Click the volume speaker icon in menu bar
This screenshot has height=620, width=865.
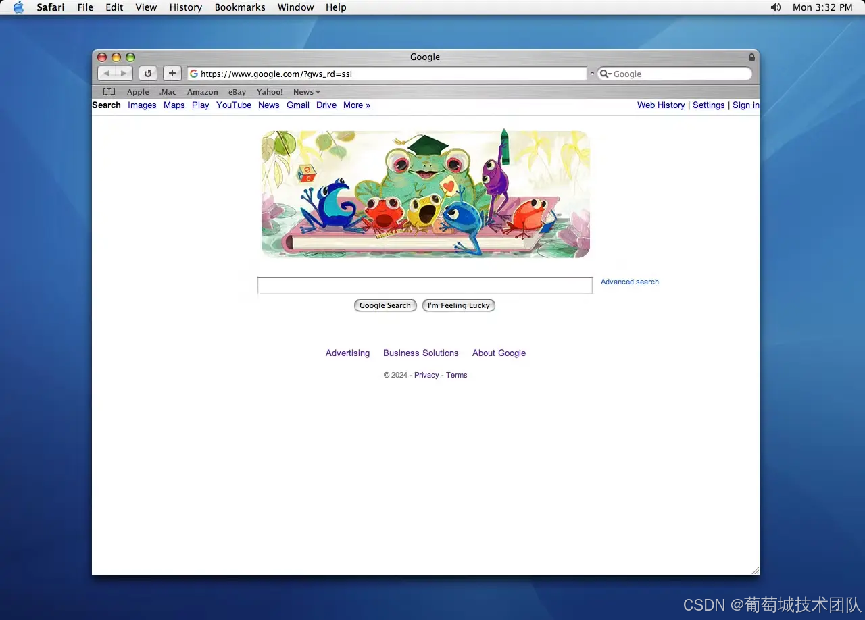tap(775, 7)
